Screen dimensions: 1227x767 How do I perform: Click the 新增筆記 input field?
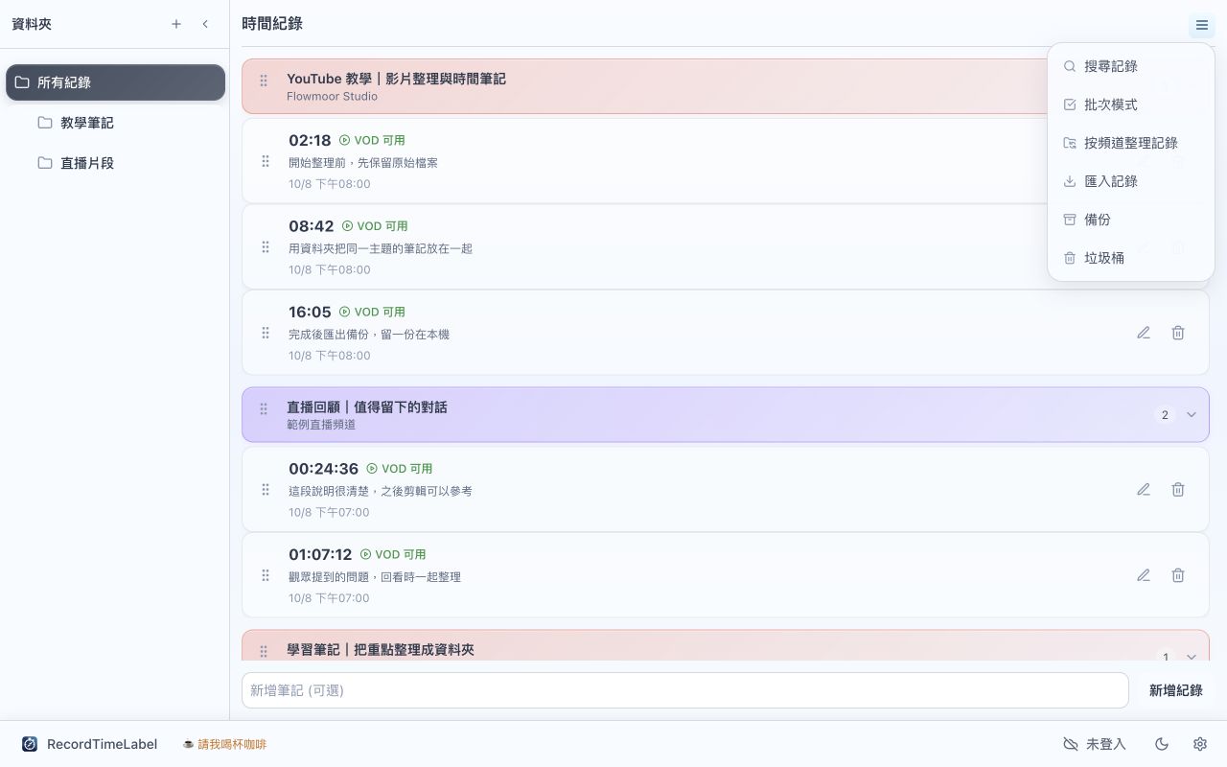pos(684,690)
